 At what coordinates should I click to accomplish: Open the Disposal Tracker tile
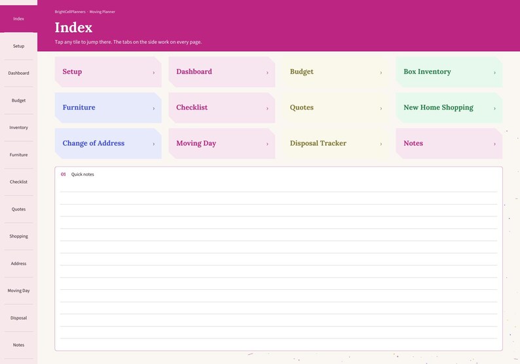coord(335,144)
